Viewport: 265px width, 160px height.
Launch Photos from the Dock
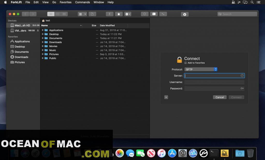120,154
